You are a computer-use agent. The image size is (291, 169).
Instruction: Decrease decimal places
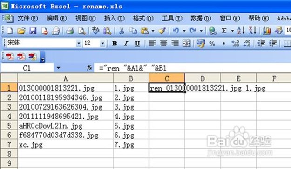247,44
